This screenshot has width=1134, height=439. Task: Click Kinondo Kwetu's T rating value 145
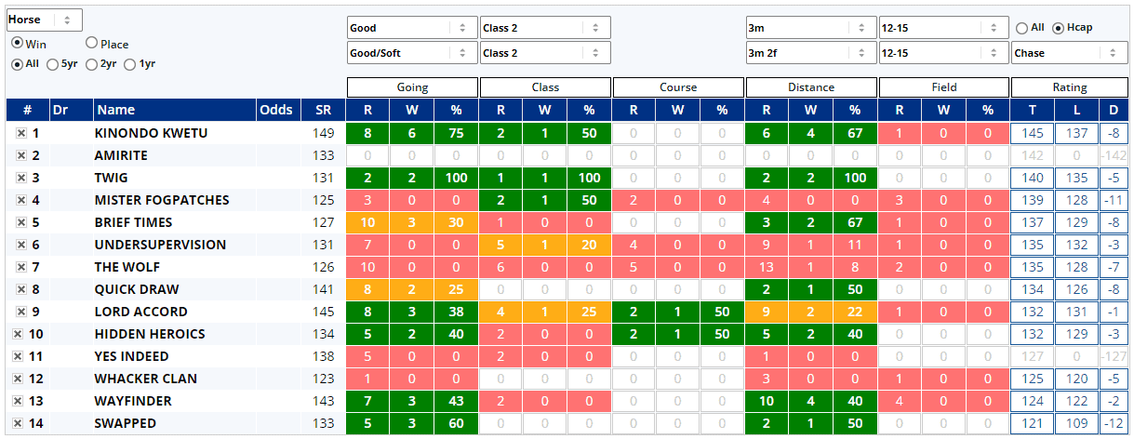(x=1034, y=134)
